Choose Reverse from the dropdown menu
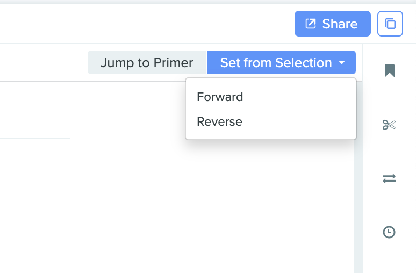416x273 pixels. click(219, 122)
